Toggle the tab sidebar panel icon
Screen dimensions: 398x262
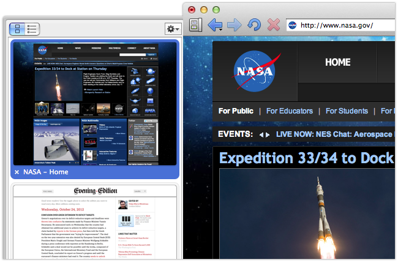(x=196, y=25)
